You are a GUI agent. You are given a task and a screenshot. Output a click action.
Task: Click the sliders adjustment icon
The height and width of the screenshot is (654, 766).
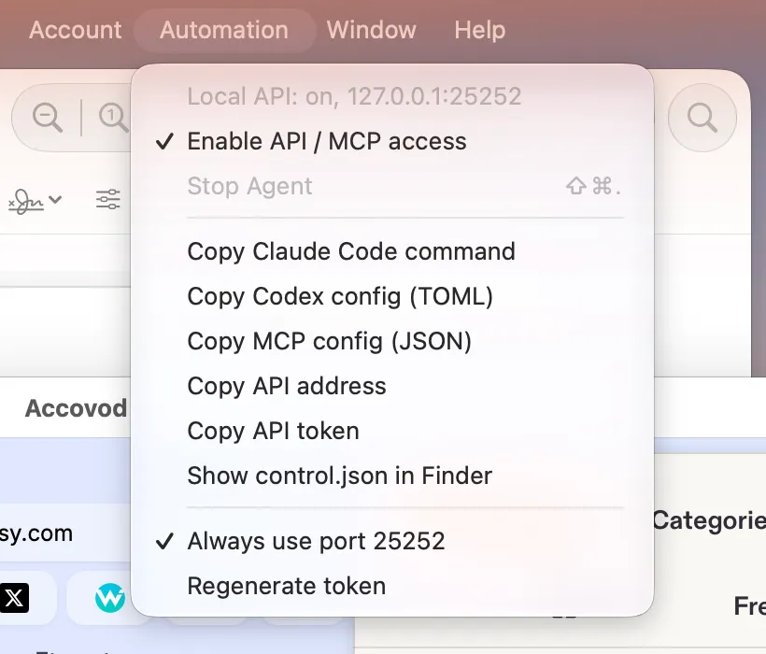(x=108, y=199)
